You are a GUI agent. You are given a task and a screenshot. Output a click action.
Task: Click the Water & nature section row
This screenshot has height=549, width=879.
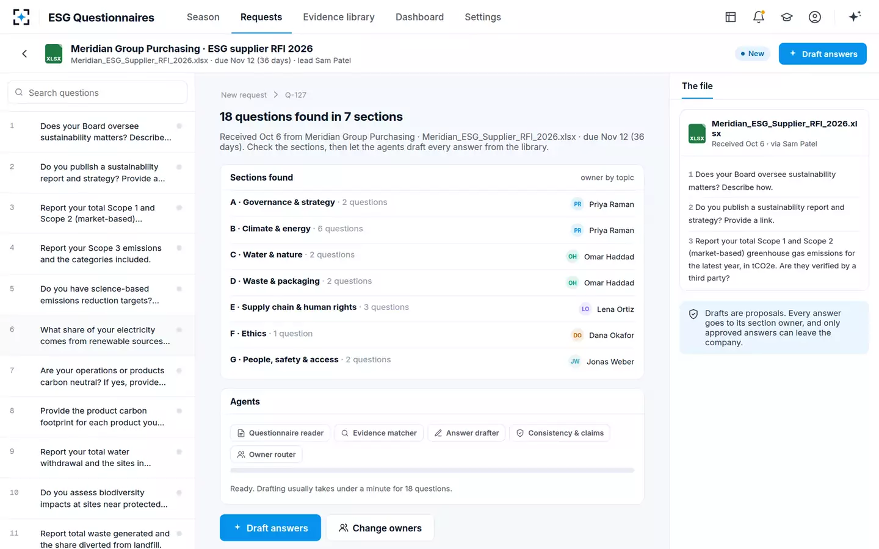432,256
